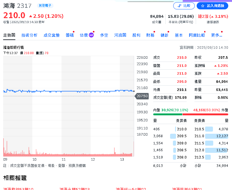Click bid price 208.5 row

tap(170, 150)
